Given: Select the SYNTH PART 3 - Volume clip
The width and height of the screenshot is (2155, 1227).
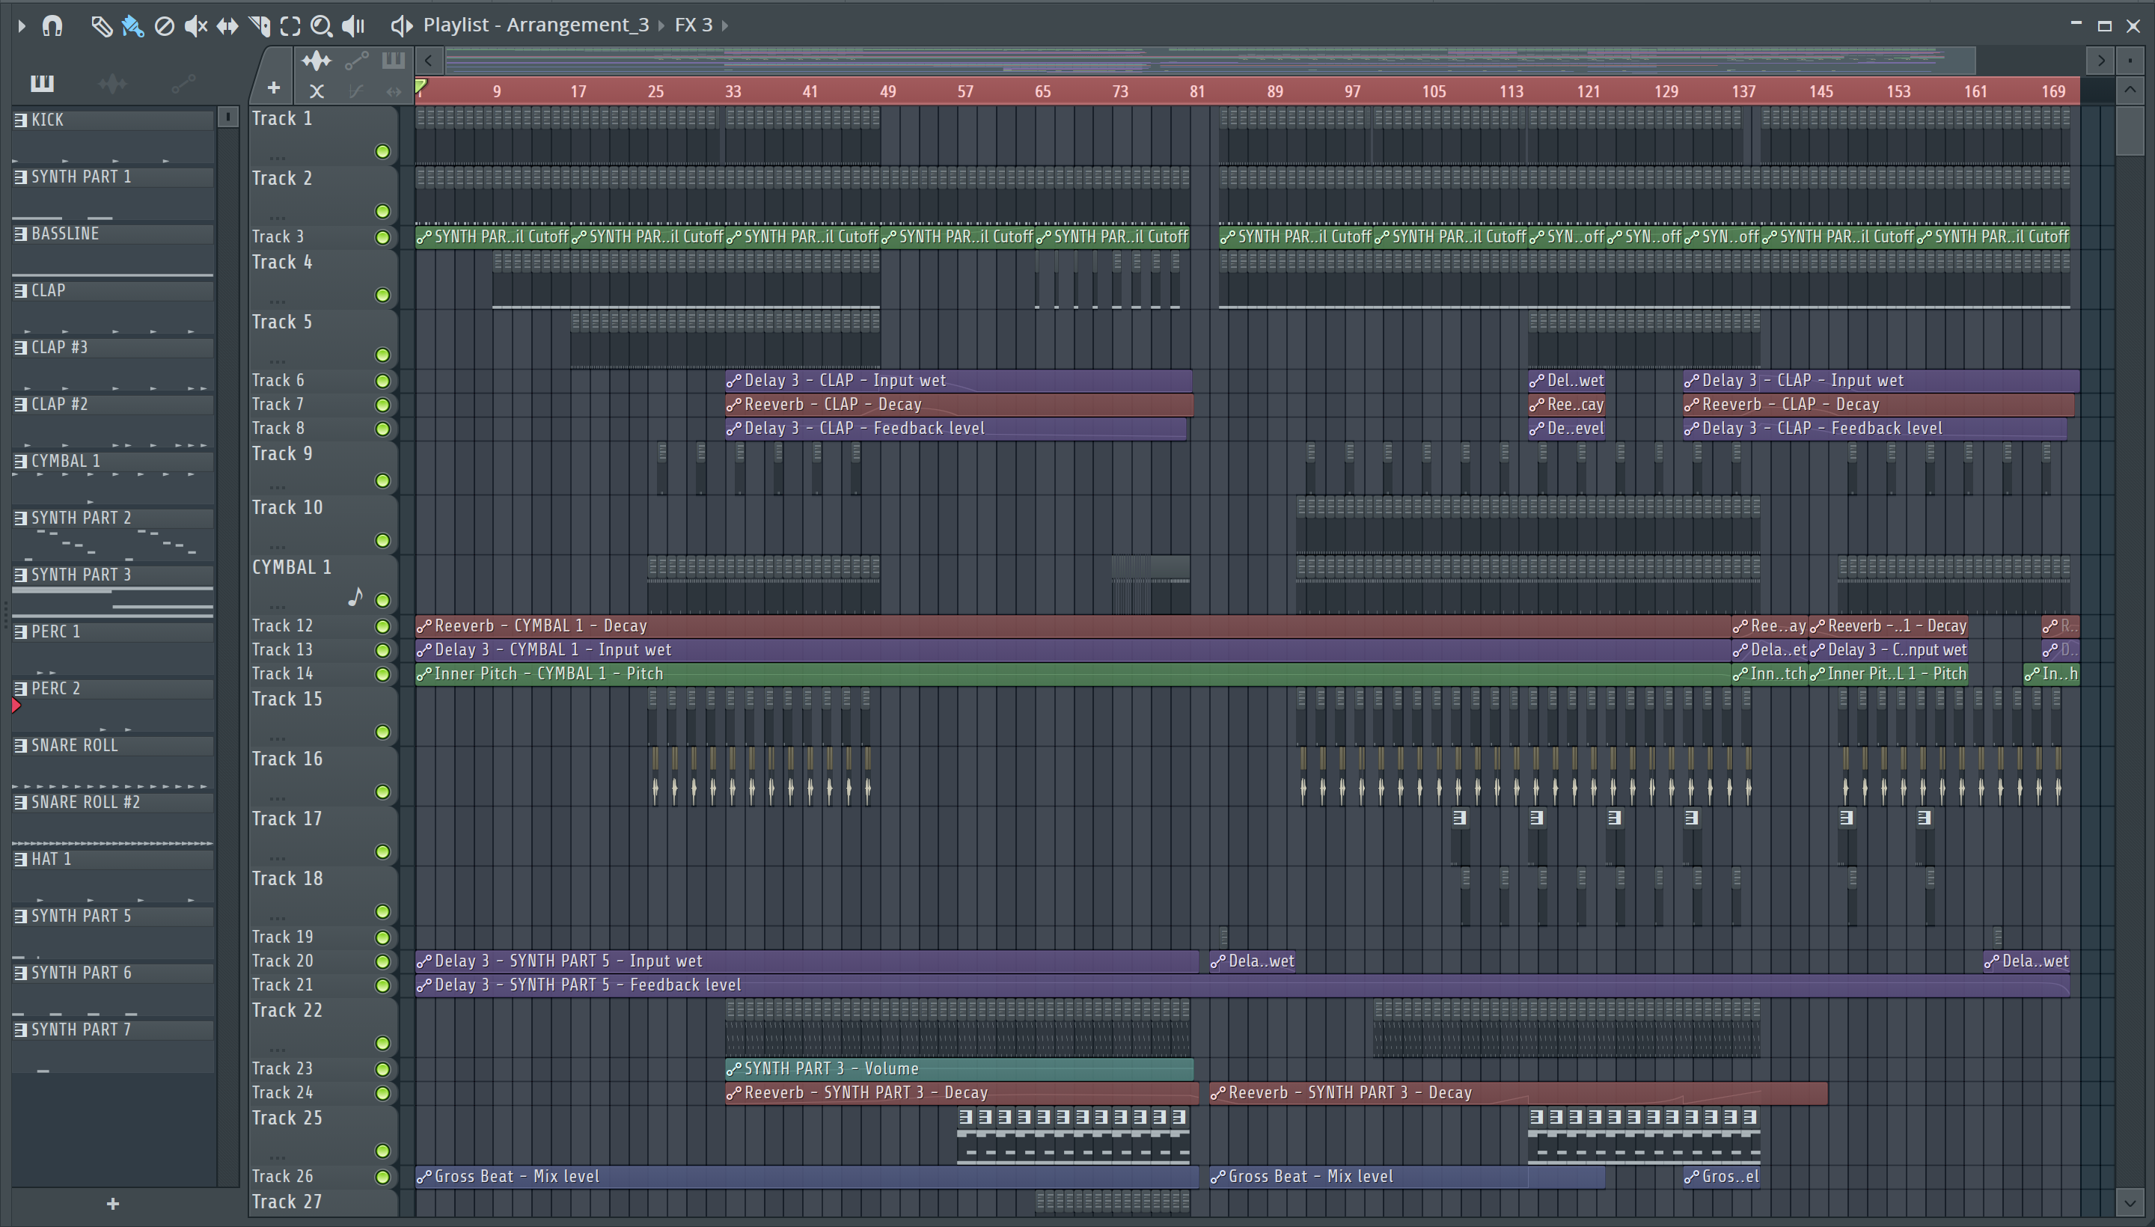Looking at the screenshot, I should tap(959, 1068).
